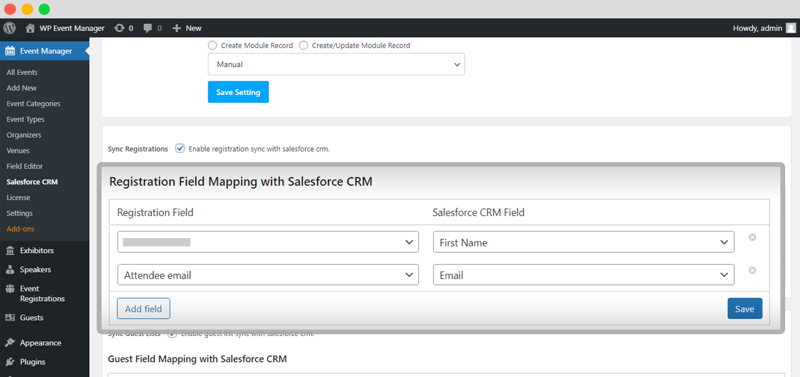Open Appearance menu label
800x377 pixels.
click(x=40, y=343)
